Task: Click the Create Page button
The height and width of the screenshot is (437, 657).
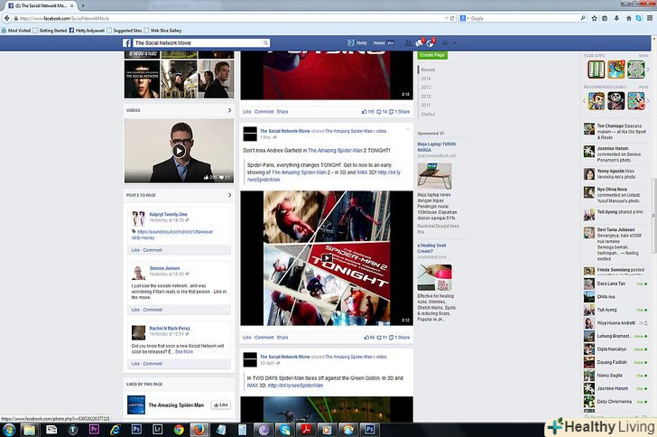Action: (432, 55)
